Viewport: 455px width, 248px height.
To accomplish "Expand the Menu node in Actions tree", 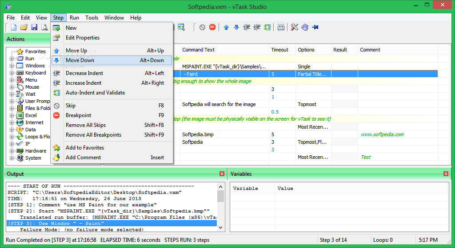I will (x=12, y=80).
